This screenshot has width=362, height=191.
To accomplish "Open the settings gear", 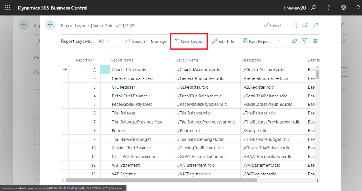I will pos(343,8).
